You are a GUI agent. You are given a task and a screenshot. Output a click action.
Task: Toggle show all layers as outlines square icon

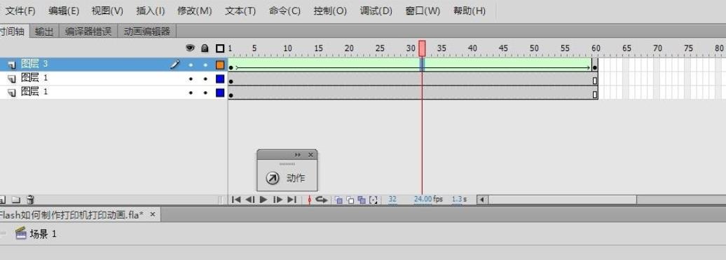[x=220, y=48]
